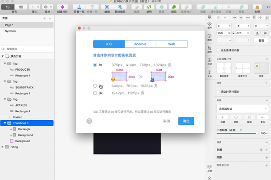
Task: Click the 取消 cancel button
Action: pyautogui.click(x=167, y=121)
